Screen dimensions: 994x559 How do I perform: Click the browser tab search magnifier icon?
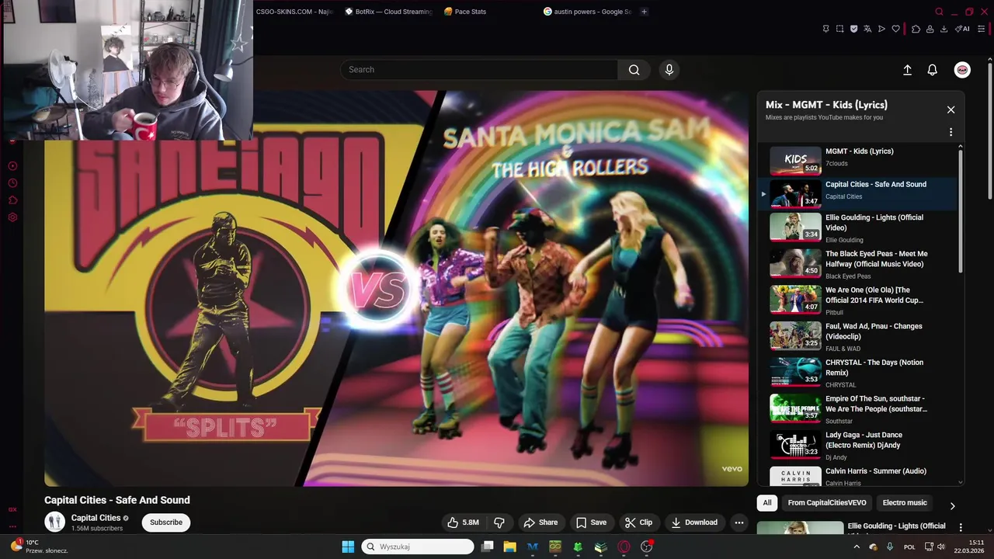click(x=939, y=12)
